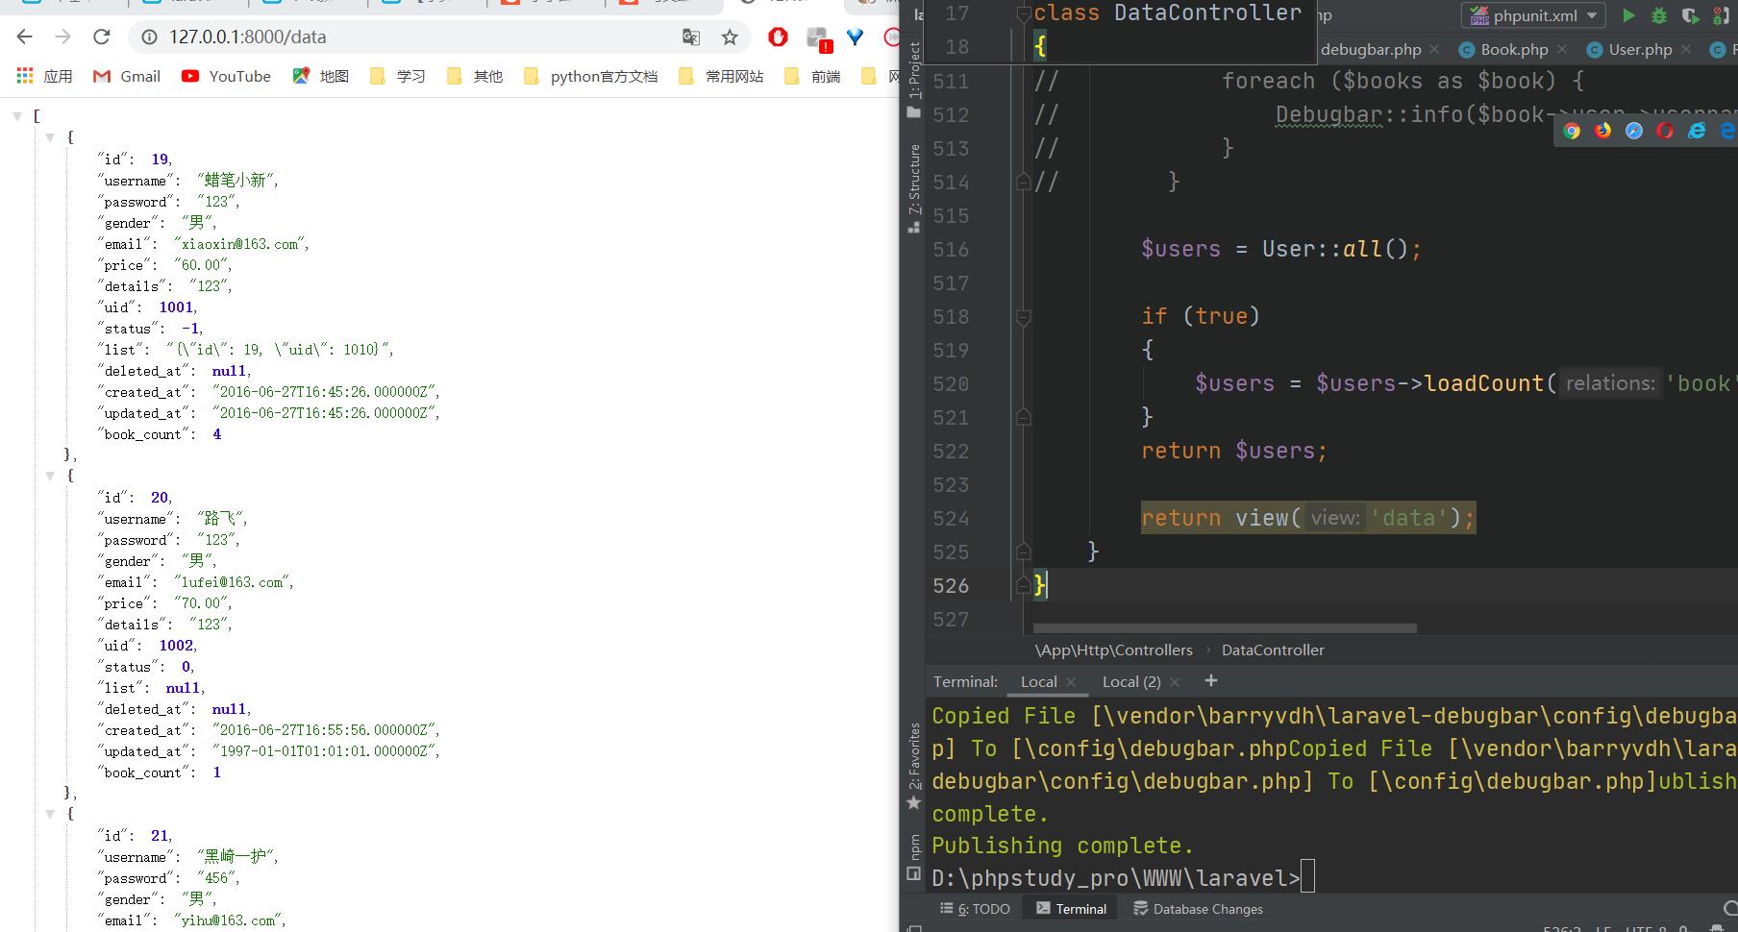Click editor horizontal scrollbar
The width and height of the screenshot is (1738, 932).
[x=1225, y=628]
